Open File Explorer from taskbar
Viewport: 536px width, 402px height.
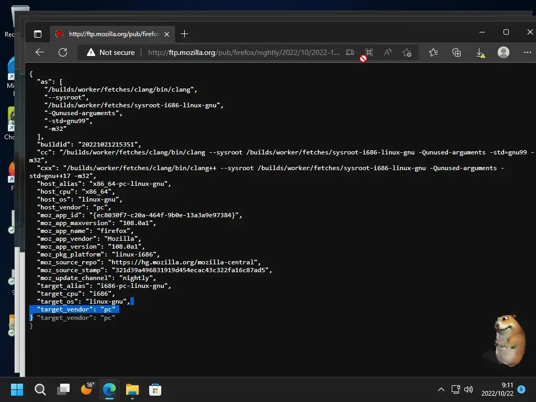click(132, 389)
